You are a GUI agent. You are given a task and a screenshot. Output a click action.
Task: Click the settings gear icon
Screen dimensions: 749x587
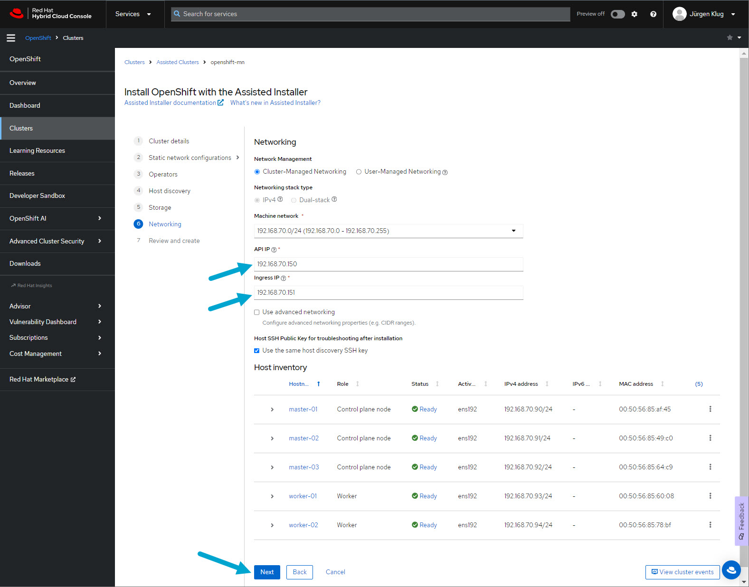click(634, 14)
